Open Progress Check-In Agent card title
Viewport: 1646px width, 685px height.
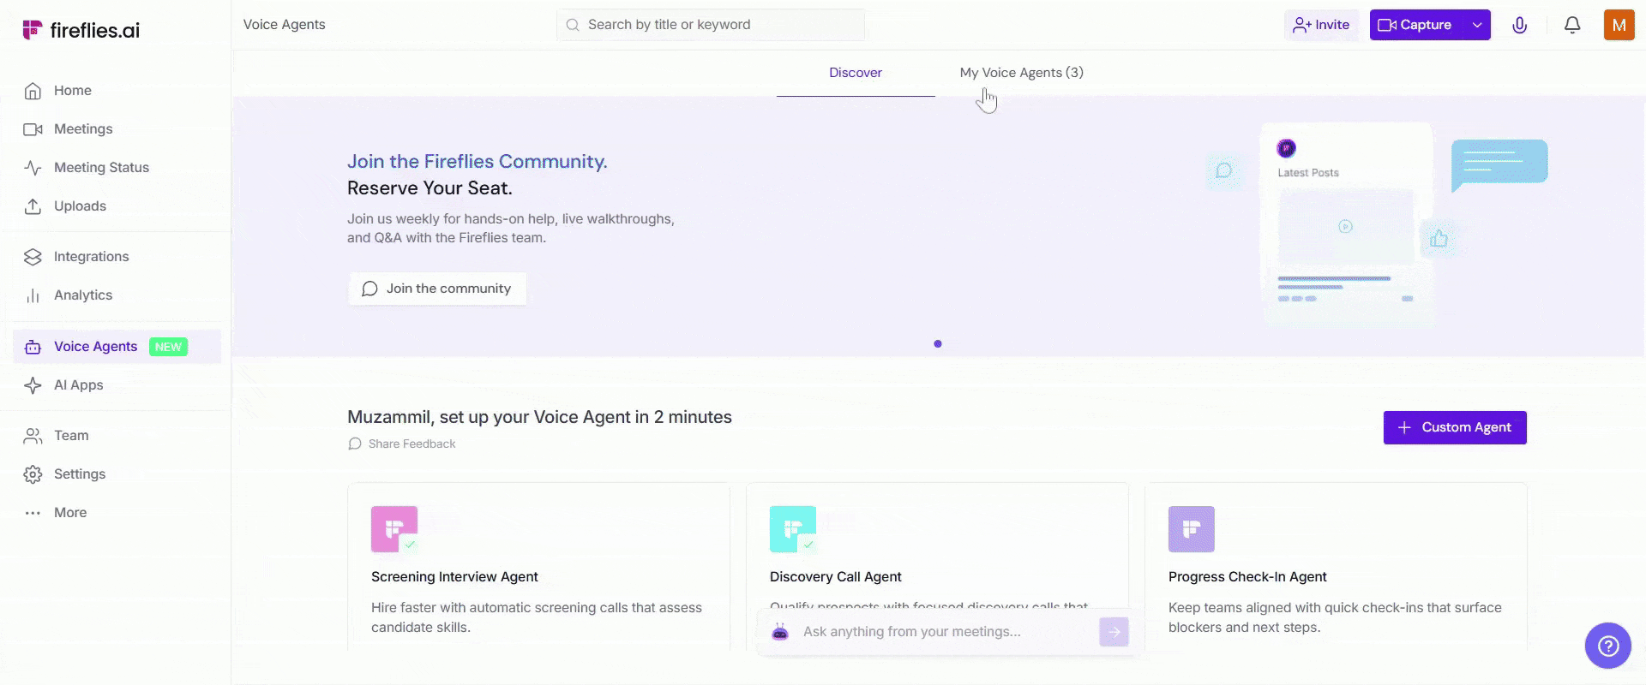pos(1247,577)
